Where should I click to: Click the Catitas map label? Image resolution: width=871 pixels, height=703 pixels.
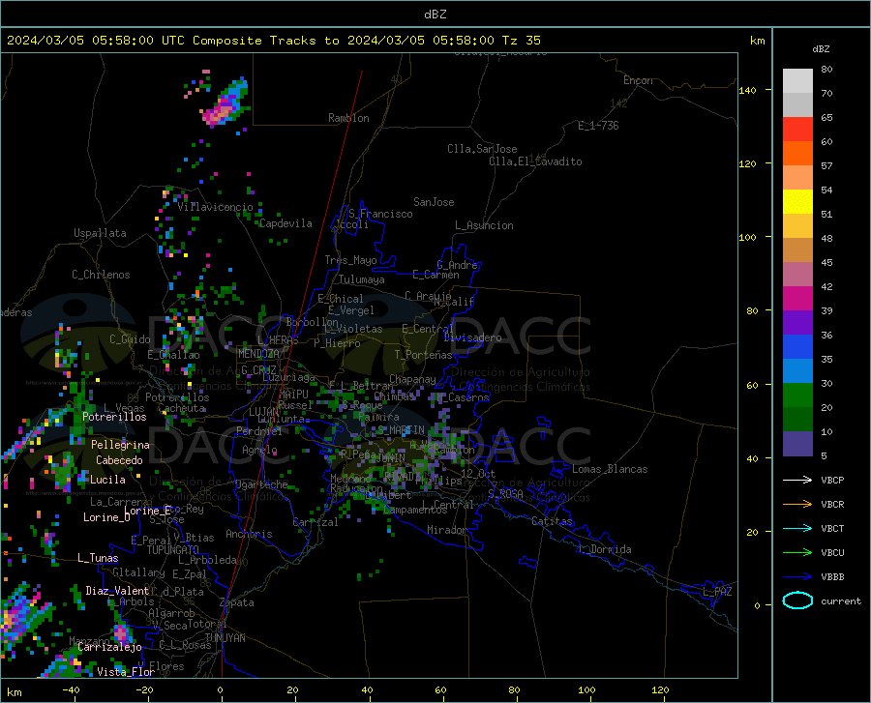click(x=553, y=521)
